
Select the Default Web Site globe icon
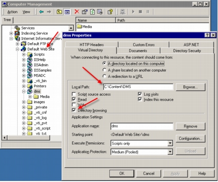pos(23,49)
